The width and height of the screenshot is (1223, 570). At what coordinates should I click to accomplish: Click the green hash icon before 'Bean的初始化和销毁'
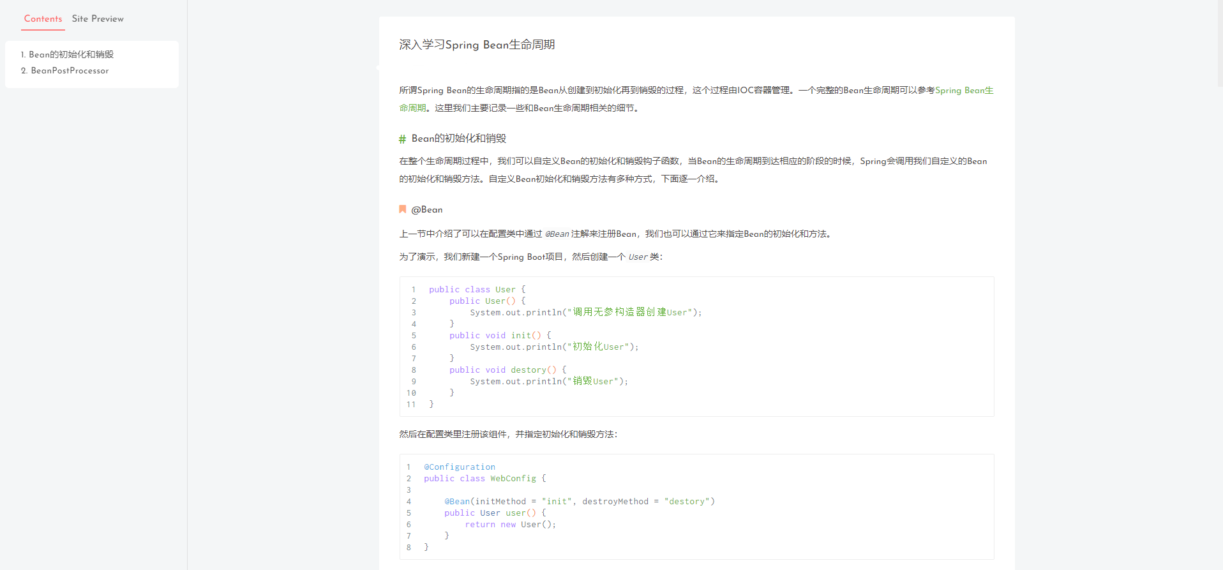(402, 139)
